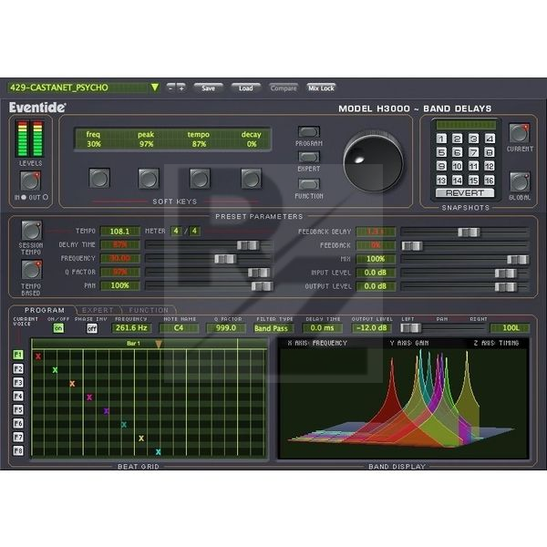Screen dimensions: 547x547
Task: Toggle the GLOBAL snapshot button
Action: coord(520,181)
